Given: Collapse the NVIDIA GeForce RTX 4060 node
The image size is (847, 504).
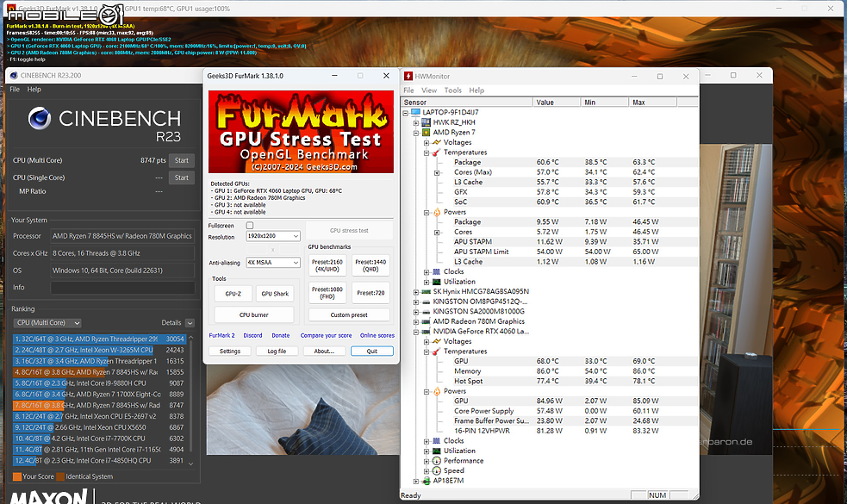Looking at the screenshot, I should click(x=416, y=333).
